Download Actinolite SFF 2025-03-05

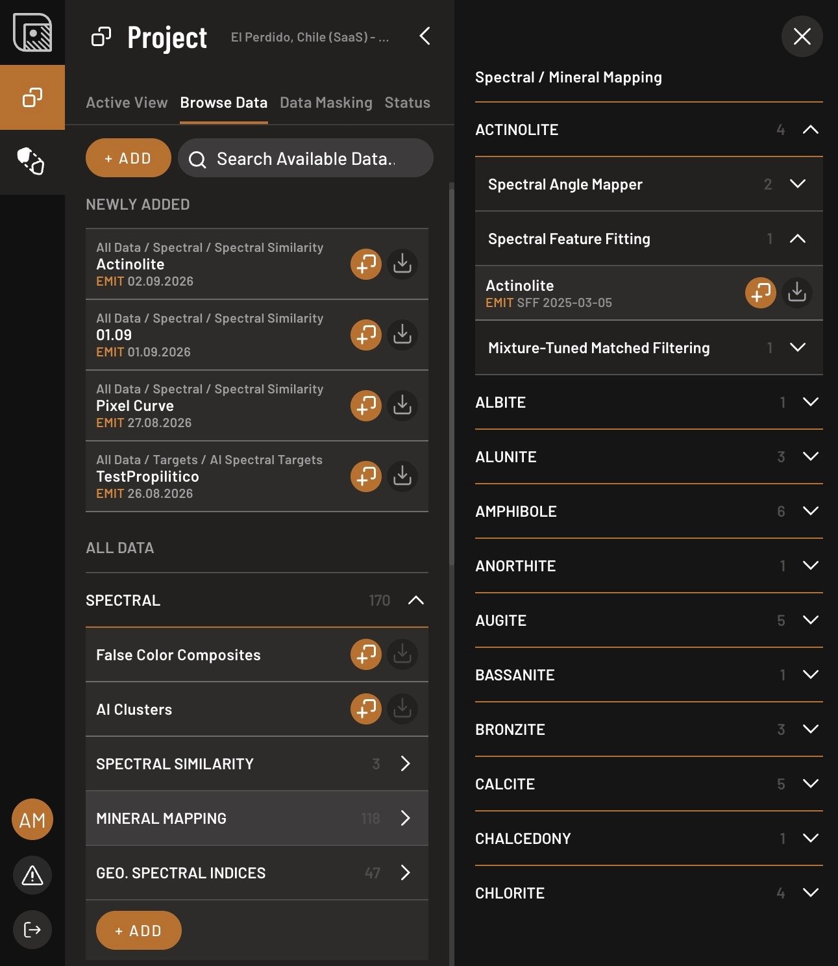pyautogui.click(x=797, y=293)
